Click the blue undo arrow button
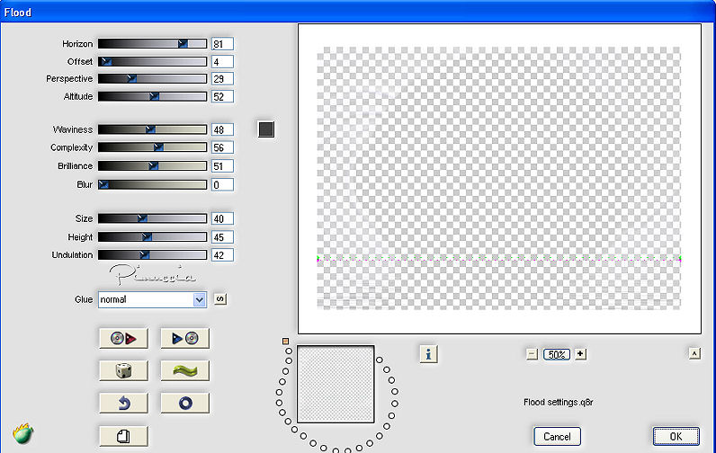This screenshot has width=716, height=453. click(x=123, y=403)
